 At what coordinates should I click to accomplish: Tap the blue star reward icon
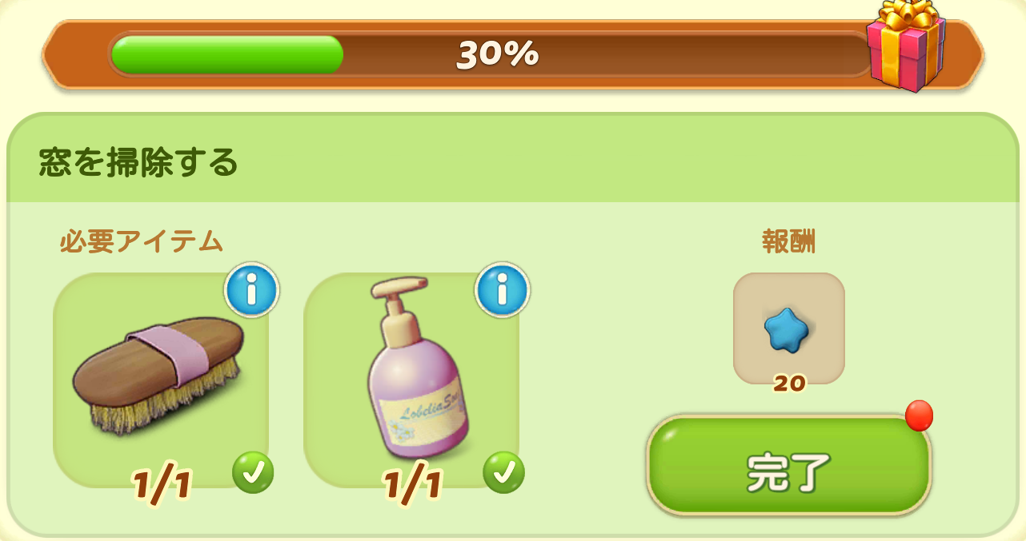pyautogui.click(x=788, y=328)
